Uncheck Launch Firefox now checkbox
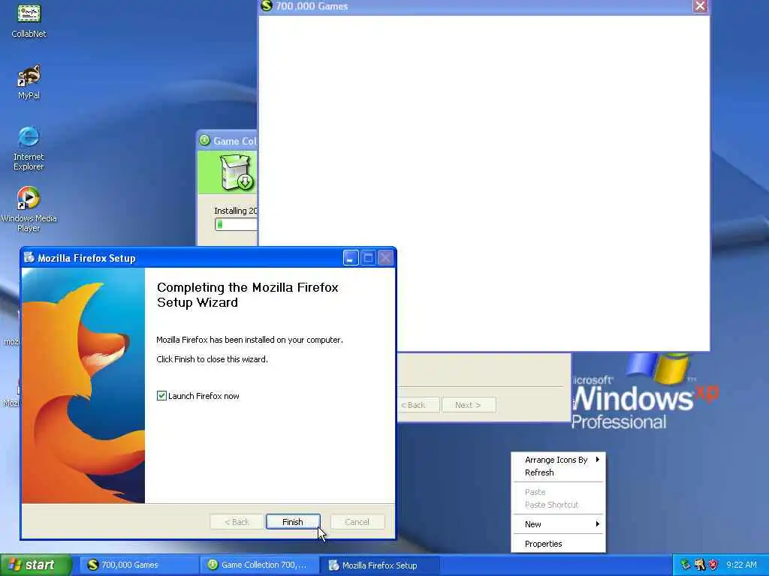The image size is (769, 576). click(161, 395)
